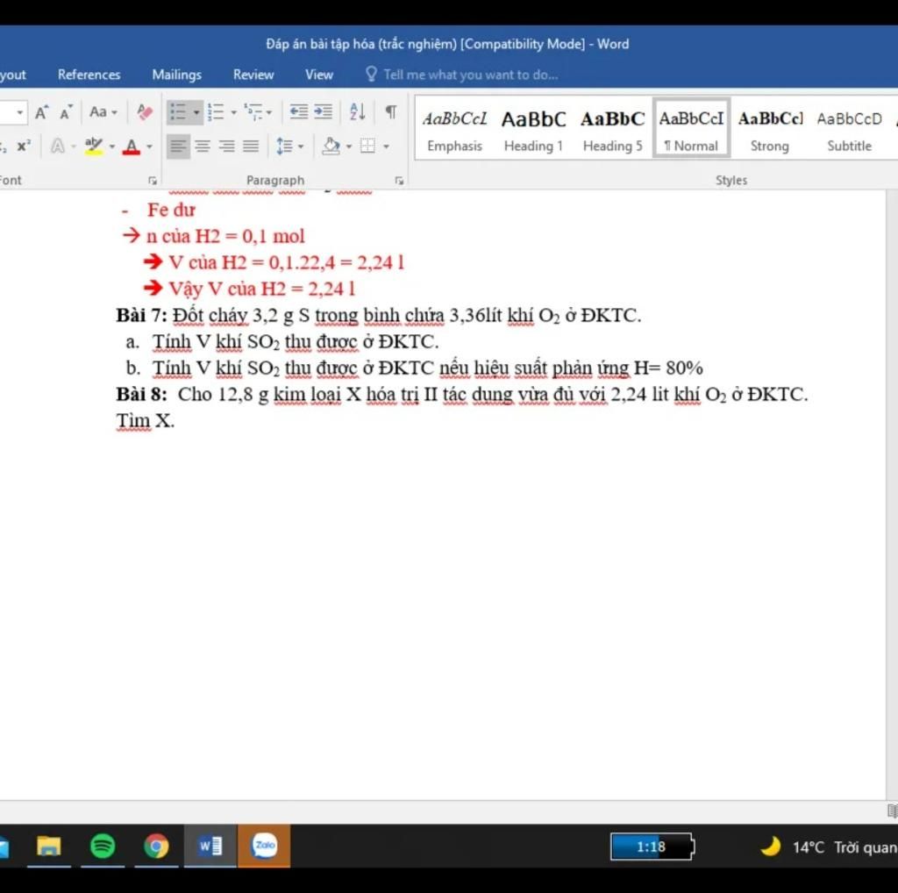Shrink font size with smaller A icon
The image size is (898, 893).
point(66,112)
